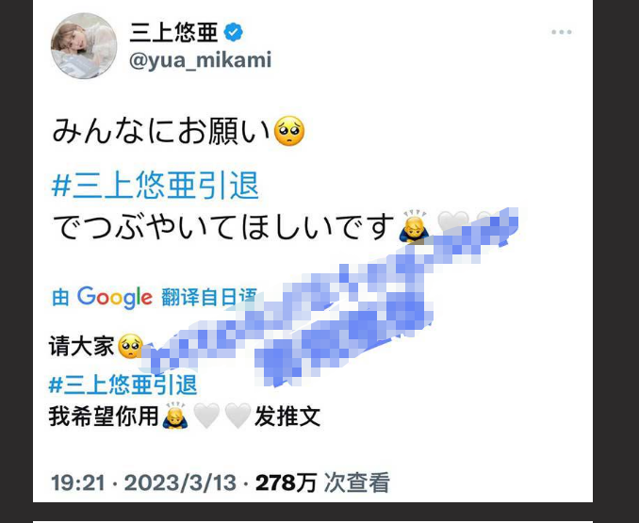Viewport: 639px width, 523px height.
Task: Click the bowing person emoji after です
Action: pyautogui.click(x=414, y=226)
